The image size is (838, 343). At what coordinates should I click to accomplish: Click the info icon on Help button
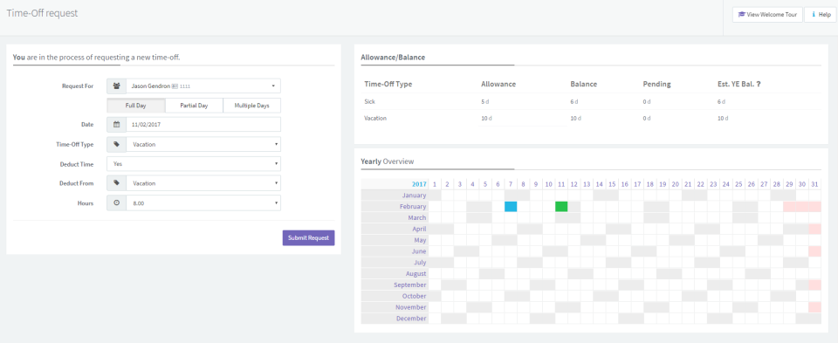pyautogui.click(x=814, y=15)
